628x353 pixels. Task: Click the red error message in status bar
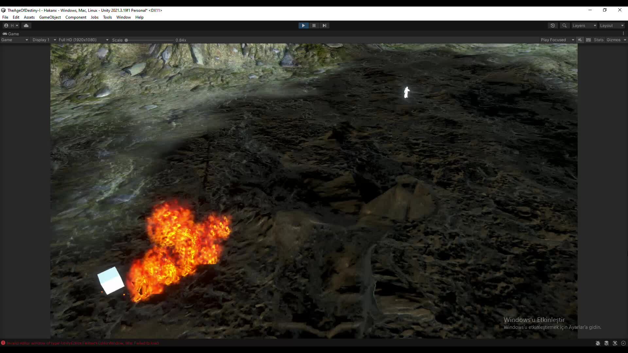(82, 343)
